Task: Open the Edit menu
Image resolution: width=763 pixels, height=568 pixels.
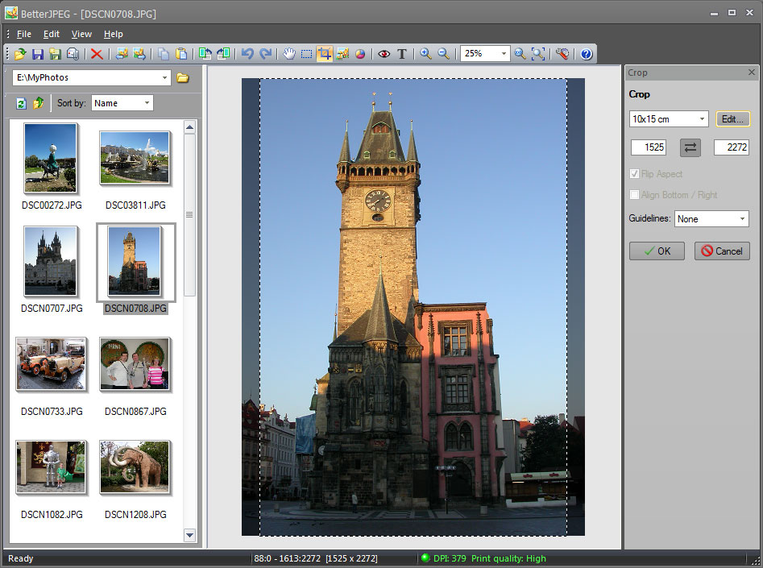Action: pyautogui.click(x=51, y=34)
